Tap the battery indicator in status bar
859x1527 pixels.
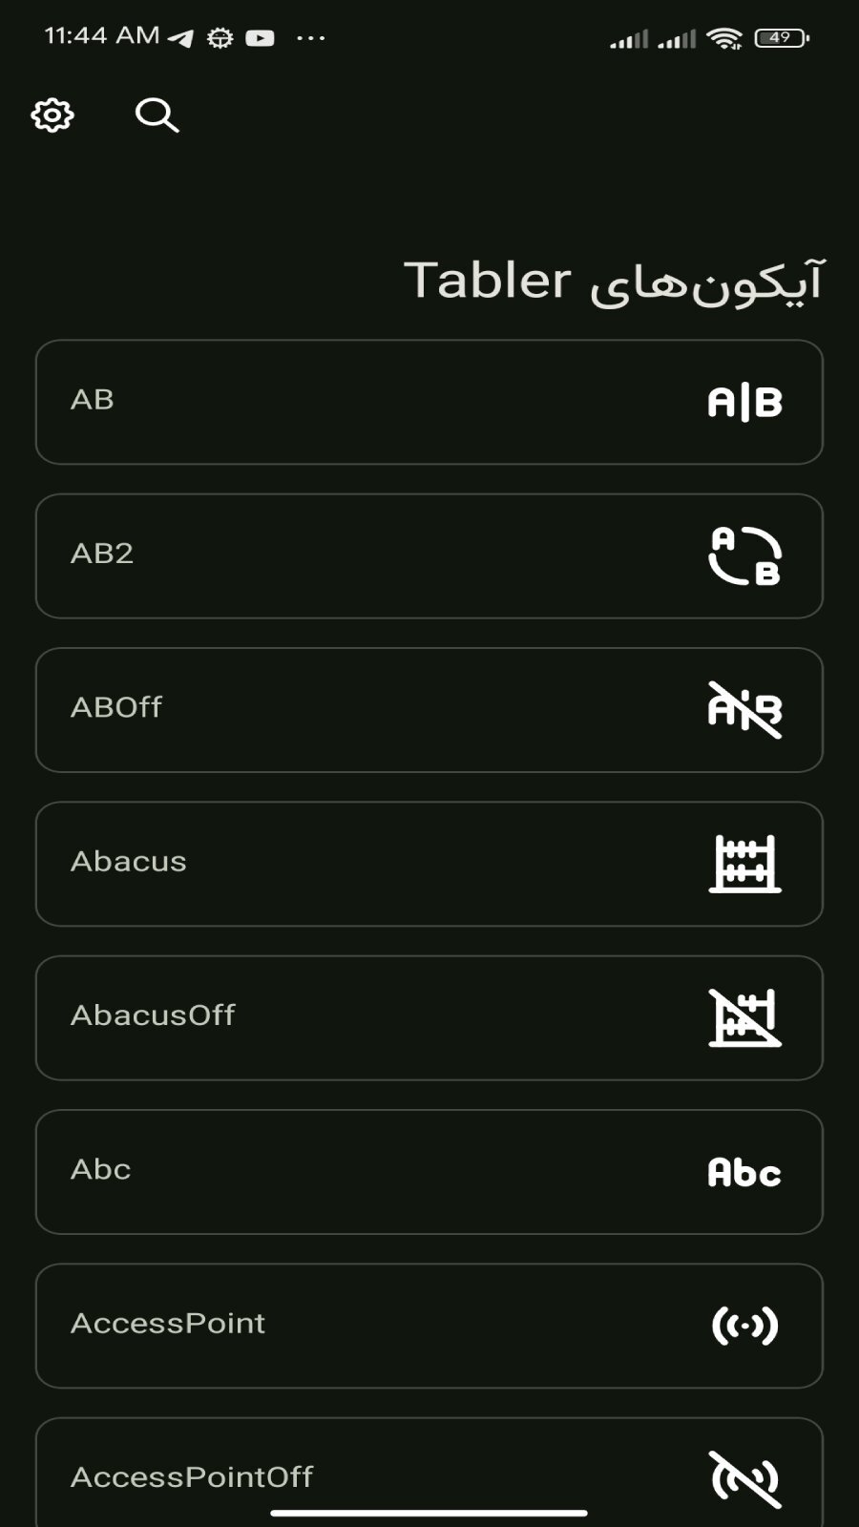(x=782, y=38)
